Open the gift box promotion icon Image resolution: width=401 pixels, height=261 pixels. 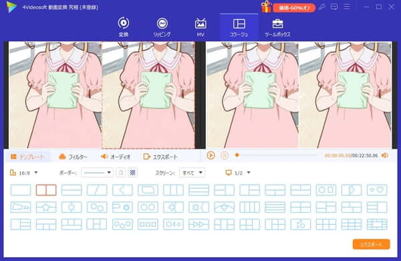pyautogui.click(x=266, y=7)
